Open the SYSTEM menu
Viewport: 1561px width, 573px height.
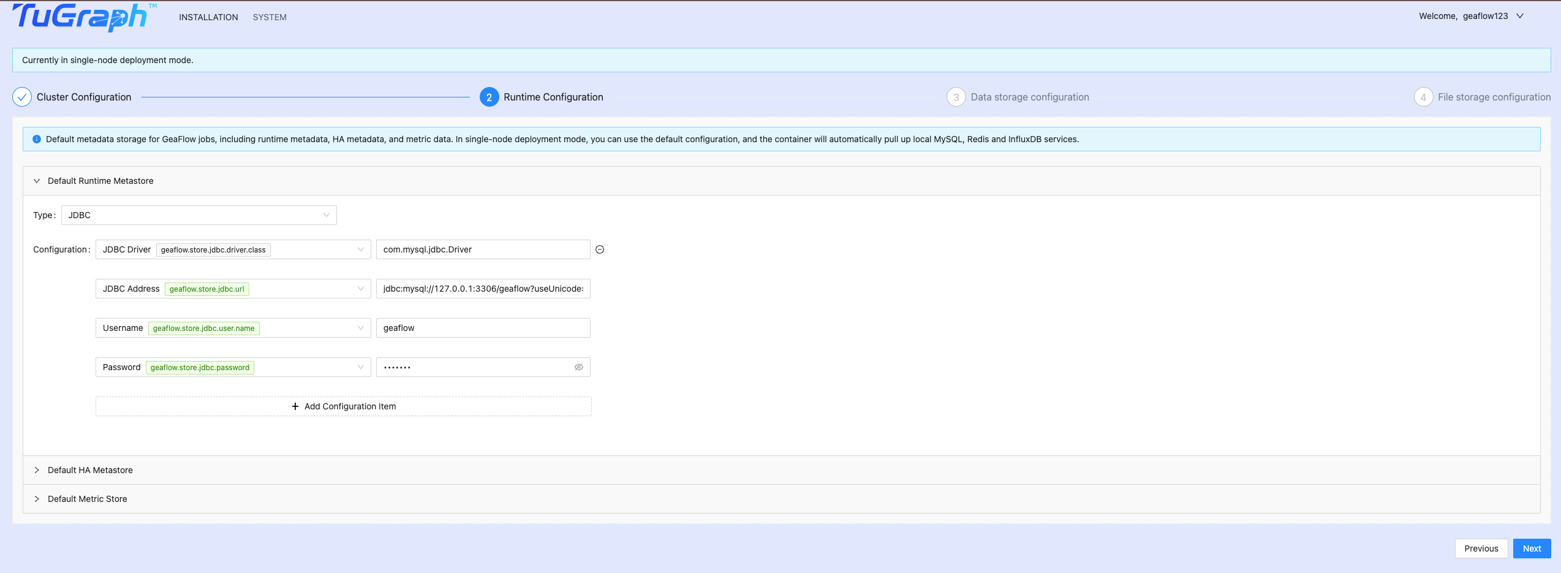tap(270, 17)
